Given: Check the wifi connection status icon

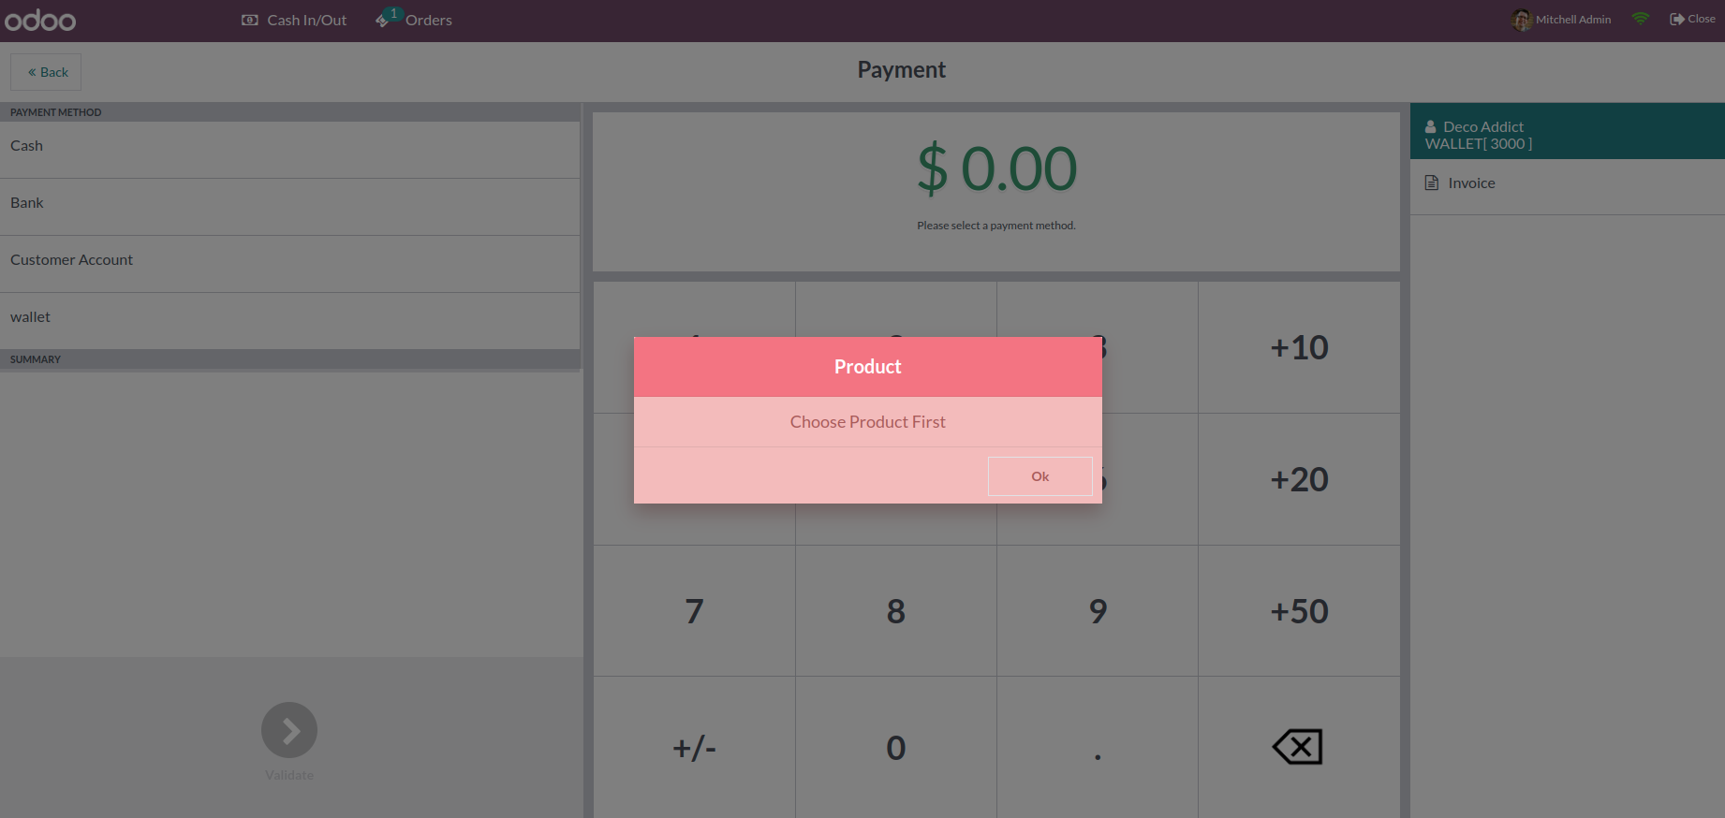Looking at the screenshot, I should click(x=1641, y=19).
